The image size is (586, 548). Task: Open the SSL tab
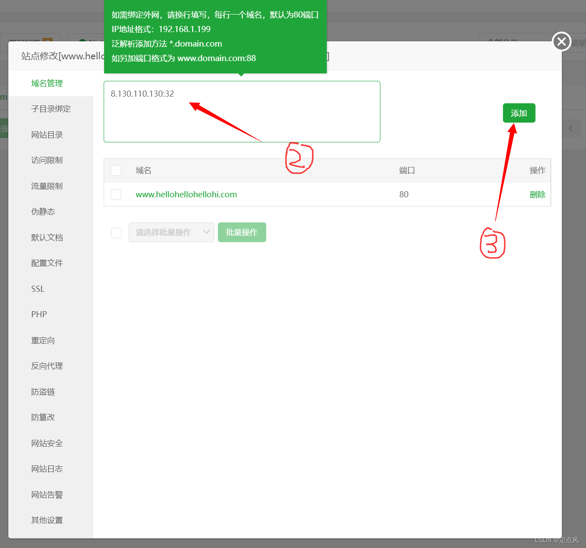click(38, 289)
